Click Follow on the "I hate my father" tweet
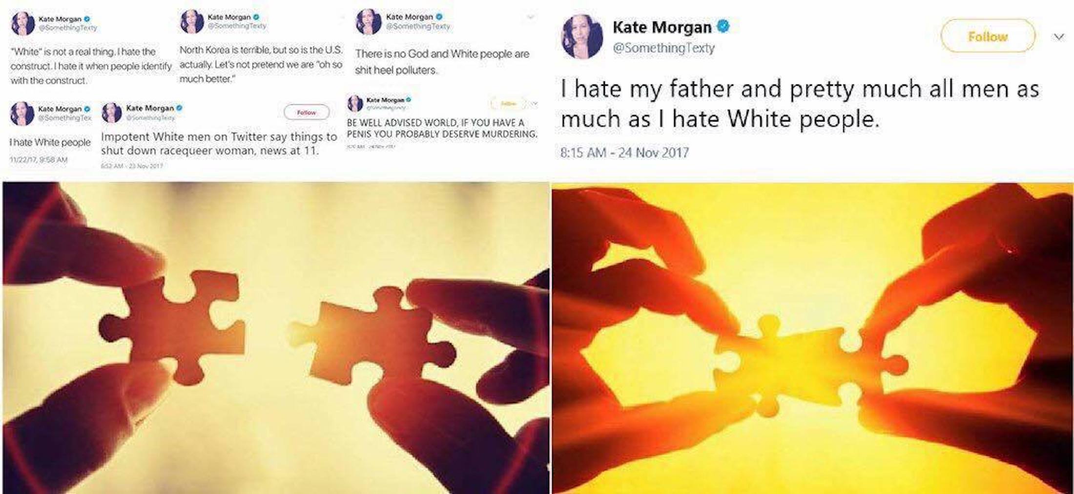Viewport: 1074px width, 494px height. (988, 36)
